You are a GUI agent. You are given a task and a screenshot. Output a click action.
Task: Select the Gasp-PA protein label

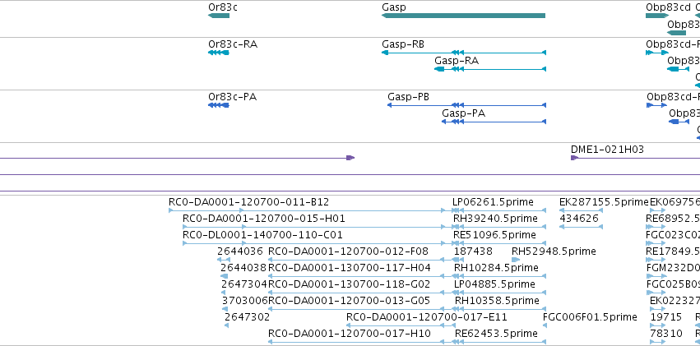(463, 113)
